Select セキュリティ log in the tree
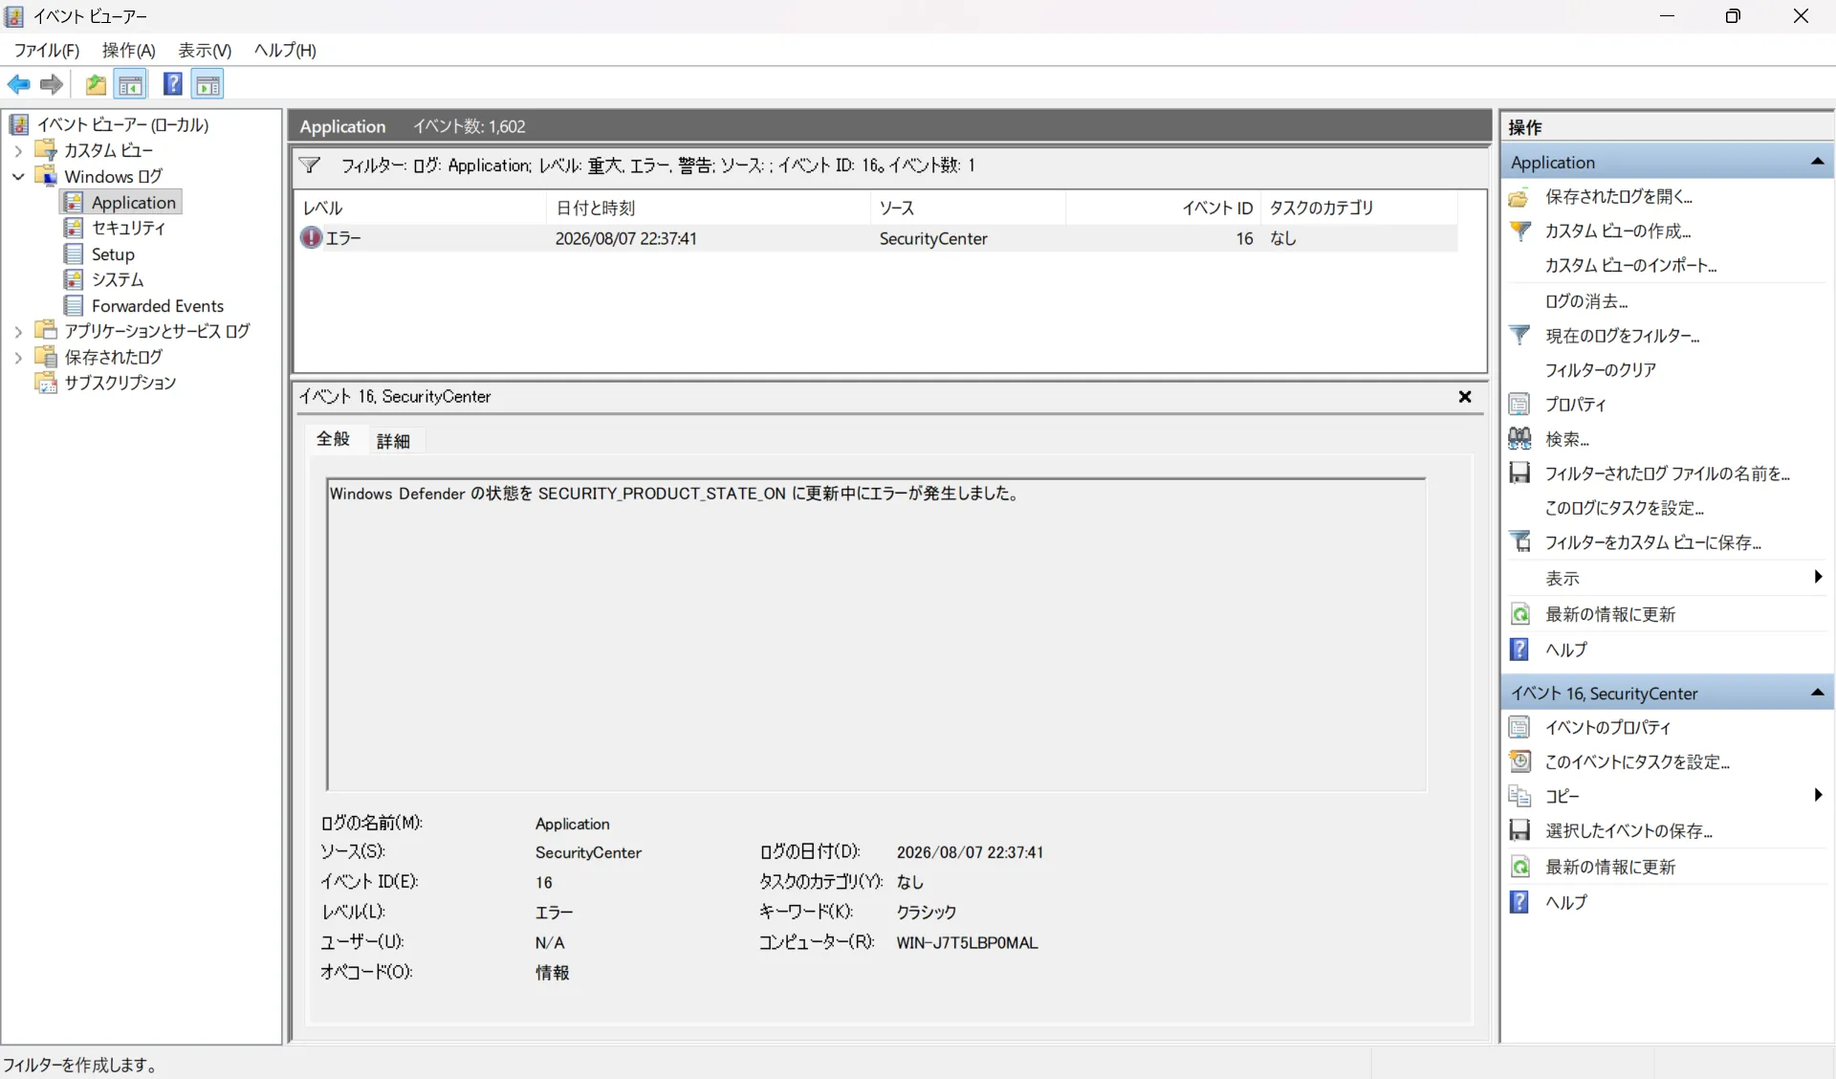1836x1079 pixels. (x=128, y=228)
